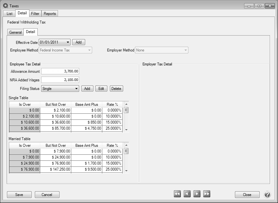278x203 pixels.
Task: Open help with question mark icon
Action: tap(267, 194)
